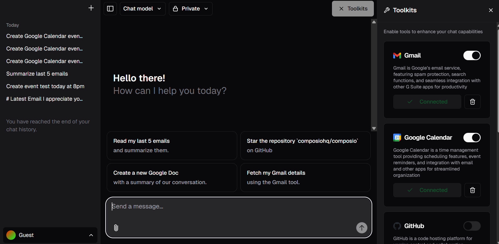Choose 'Fetch my Gmail details' suggestion
Image resolution: width=499 pixels, height=244 pixels.
[x=305, y=178]
